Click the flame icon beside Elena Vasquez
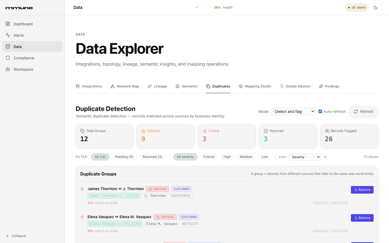 pyautogui.click(x=82, y=217)
